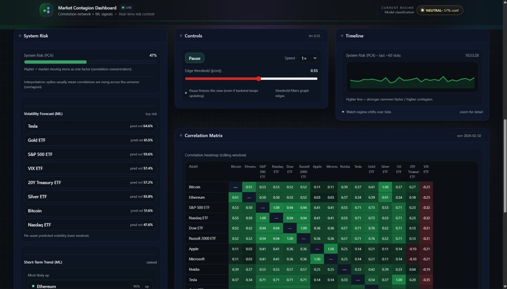Screen dimensions: 507x289
Task: Select Gold ETF volatility forecast row
Action: pyautogui.click(x=90, y=140)
